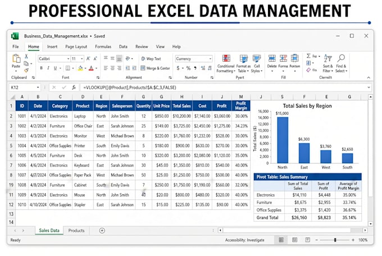Switch to the Formulas ribbon tab
This screenshot has width=382, height=256.
[103, 47]
